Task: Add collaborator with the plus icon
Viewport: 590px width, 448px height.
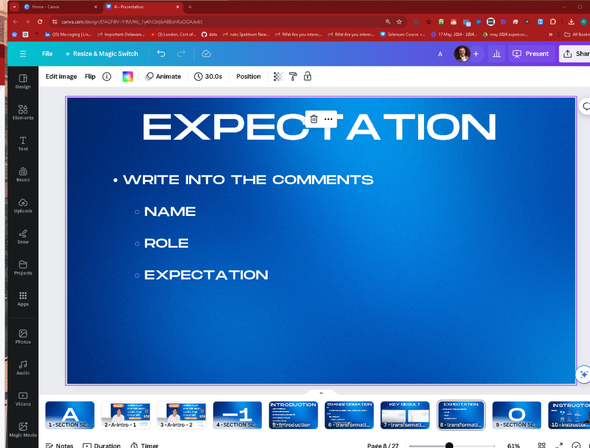Action: point(476,54)
